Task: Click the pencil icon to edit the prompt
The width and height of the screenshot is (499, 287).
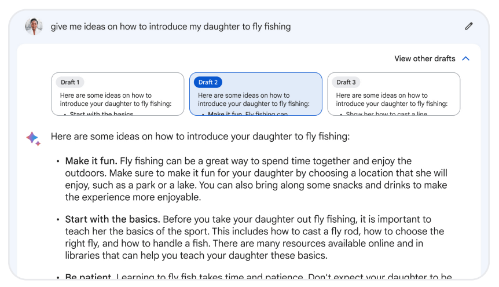Action: 469,26
